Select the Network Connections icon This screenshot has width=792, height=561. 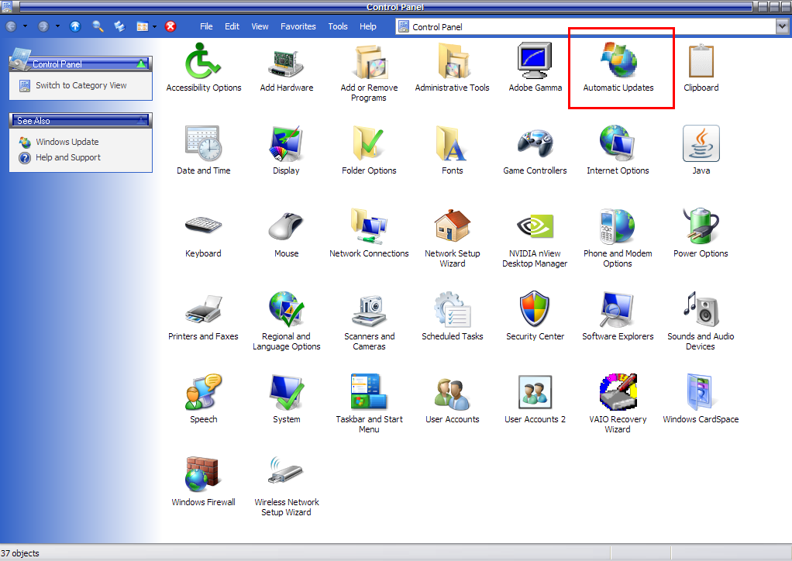pos(369,226)
